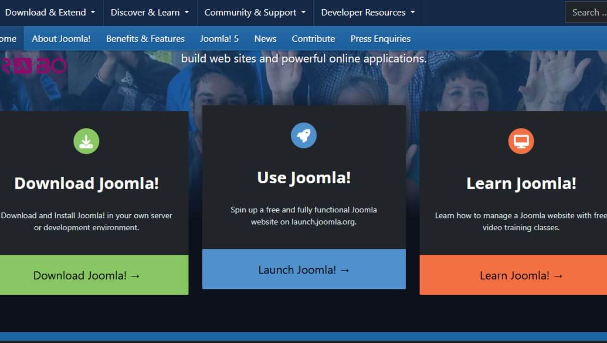
Task: Open Press Enquiries page
Action: click(380, 39)
